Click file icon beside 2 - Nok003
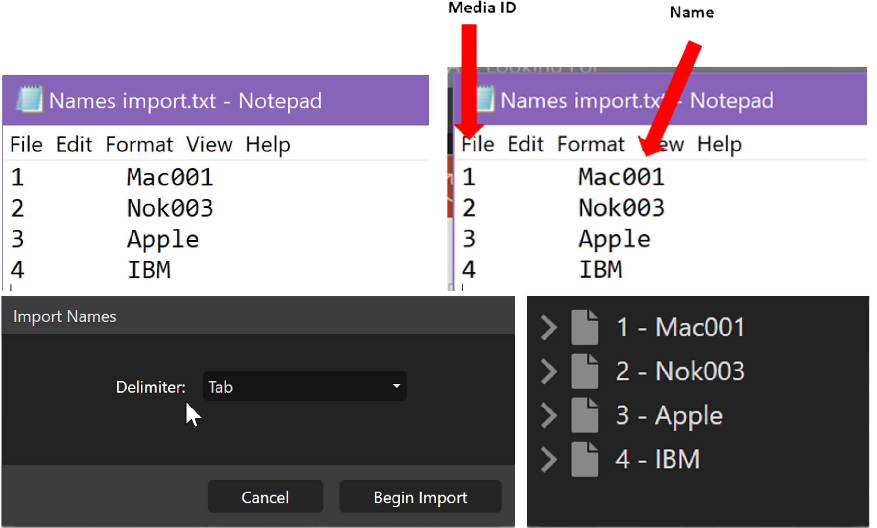Viewport: 877px width, 528px height. pyautogui.click(x=585, y=371)
